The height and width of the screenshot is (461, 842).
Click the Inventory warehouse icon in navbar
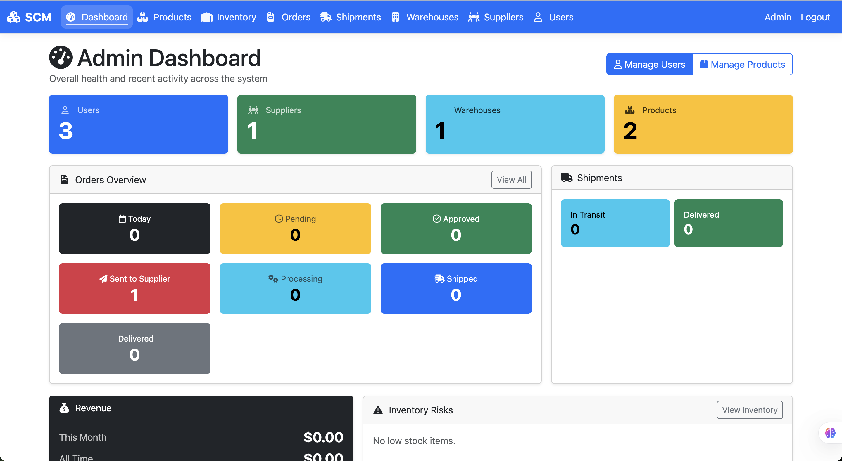click(x=206, y=17)
